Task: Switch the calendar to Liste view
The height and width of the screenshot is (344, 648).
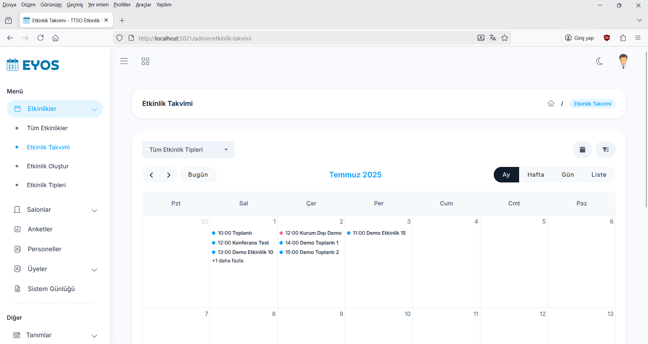Action: pyautogui.click(x=599, y=175)
